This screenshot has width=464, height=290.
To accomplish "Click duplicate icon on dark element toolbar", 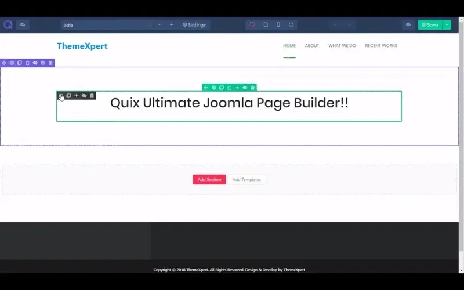I will point(68,96).
